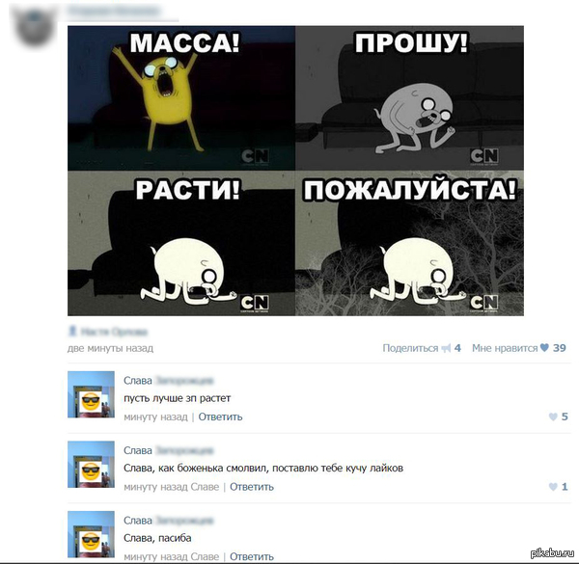The height and width of the screenshot is (564, 579).
Task: Click author name Слава above 'пусть лучше зп растет'
Action: coord(138,380)
